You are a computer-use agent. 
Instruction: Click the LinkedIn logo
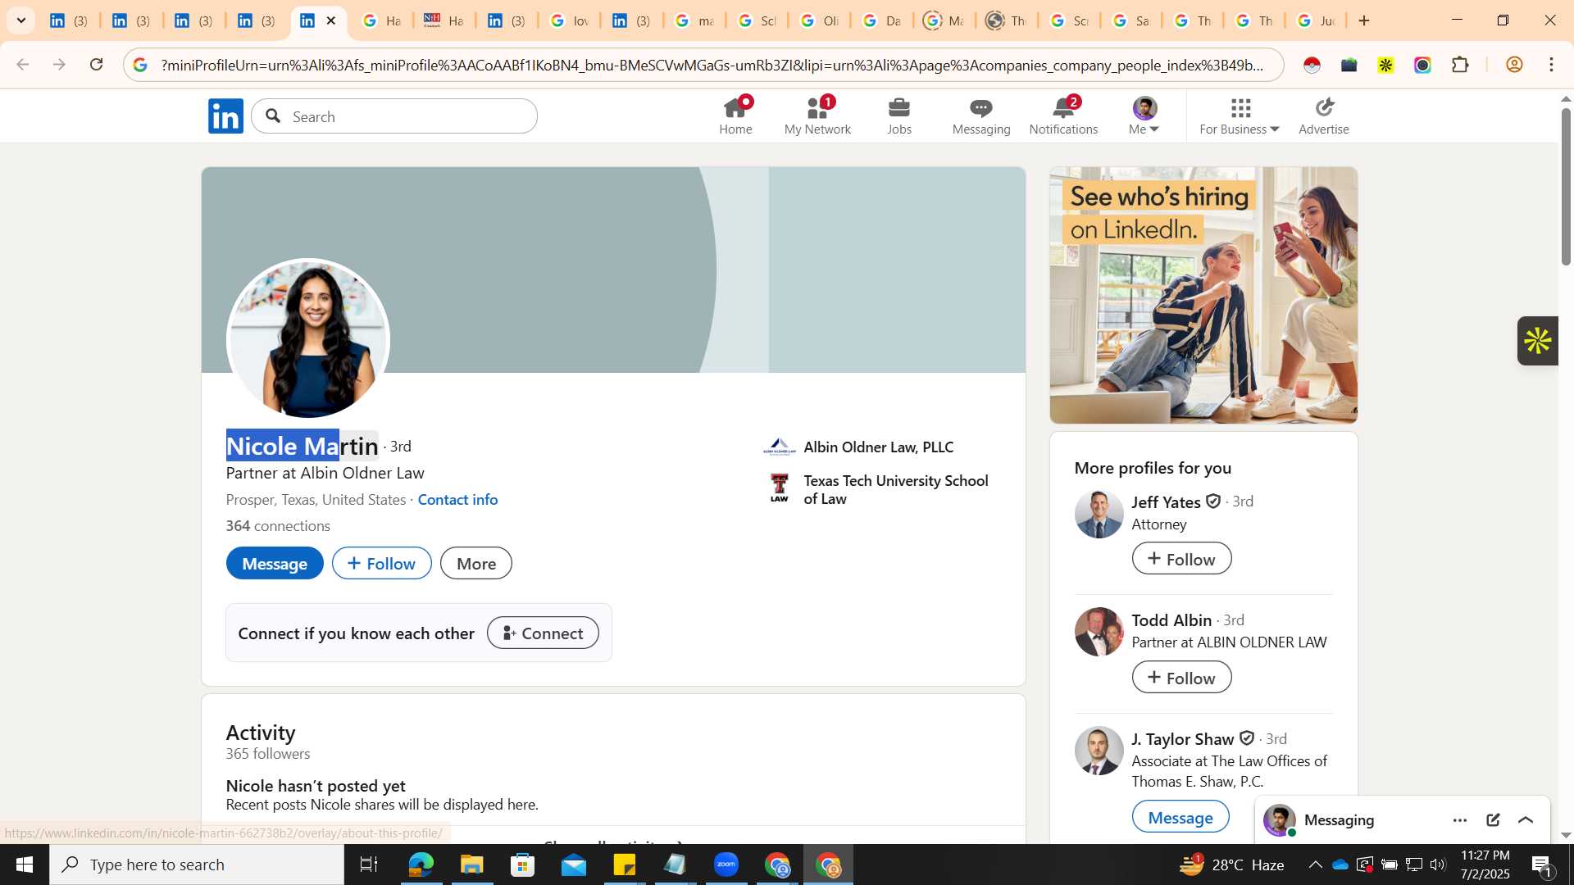point(225,116)
